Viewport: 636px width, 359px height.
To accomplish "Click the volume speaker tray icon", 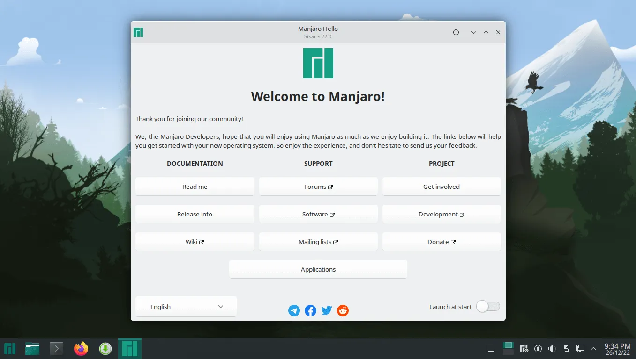I will tap(552, 349).
